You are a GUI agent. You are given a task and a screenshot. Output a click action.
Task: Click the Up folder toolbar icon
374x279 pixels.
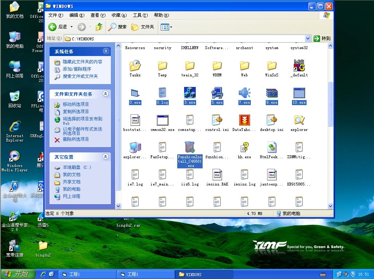(x=99, y=27)
